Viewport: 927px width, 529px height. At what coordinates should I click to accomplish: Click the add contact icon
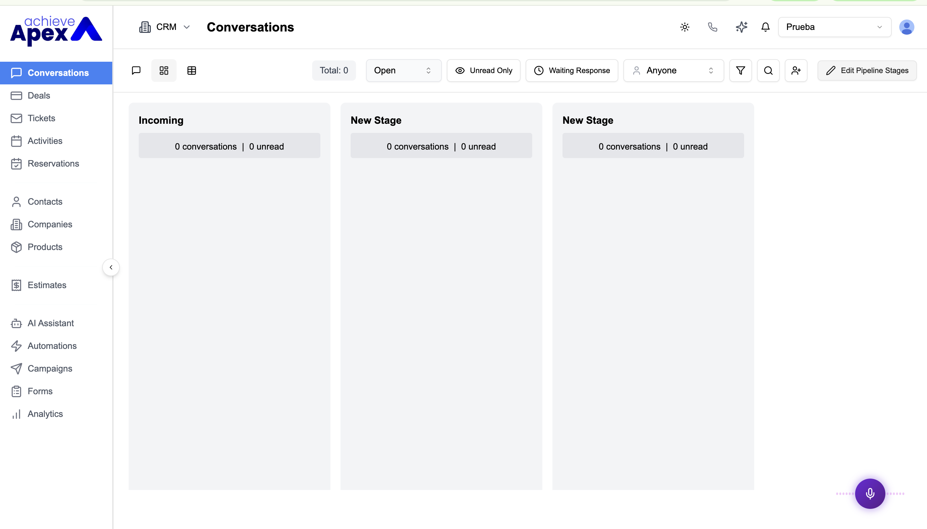(796, 71)
